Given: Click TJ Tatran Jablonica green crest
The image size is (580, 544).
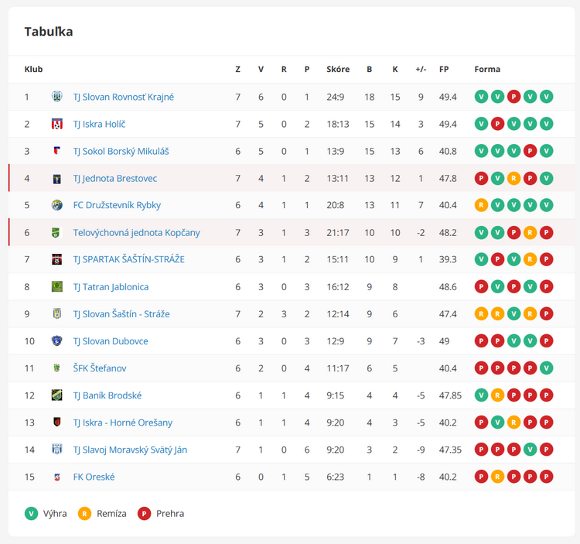Looking at the screenshot, I should tap(56, 286).
